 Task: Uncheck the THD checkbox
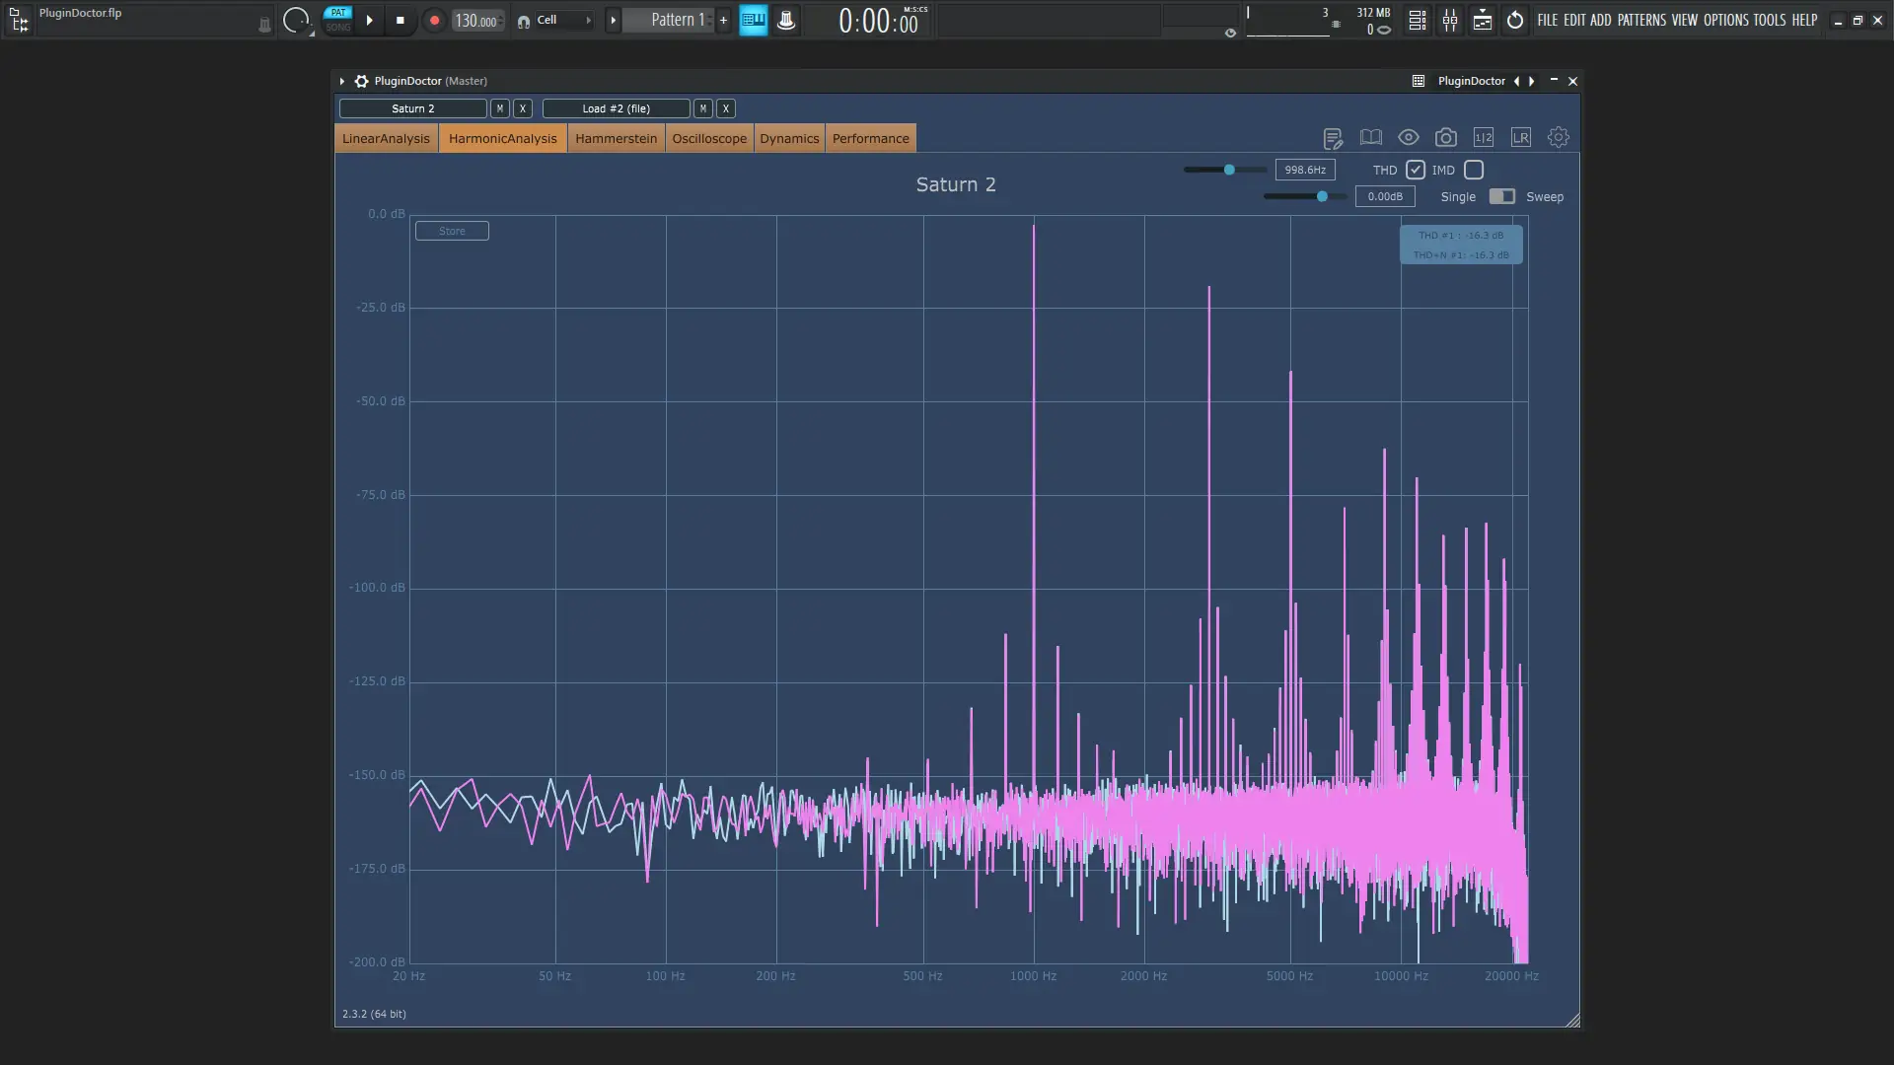(x=1416, y=170)
